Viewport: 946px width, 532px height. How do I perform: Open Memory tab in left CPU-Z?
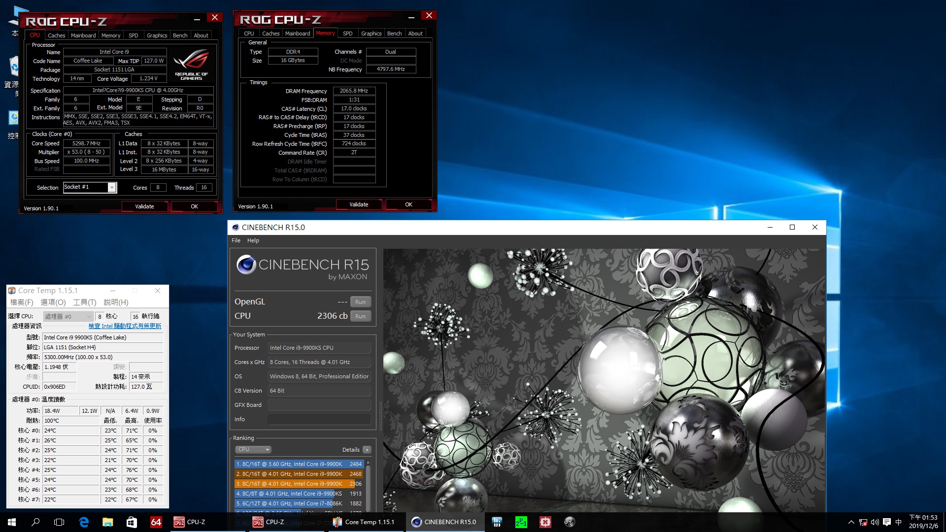pos(111,35)
